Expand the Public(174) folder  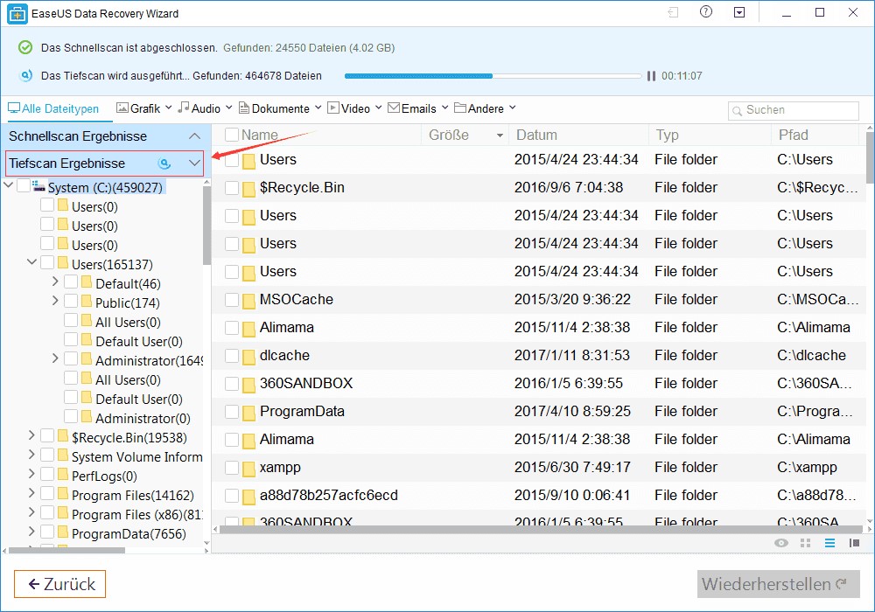tap(54, 301)
